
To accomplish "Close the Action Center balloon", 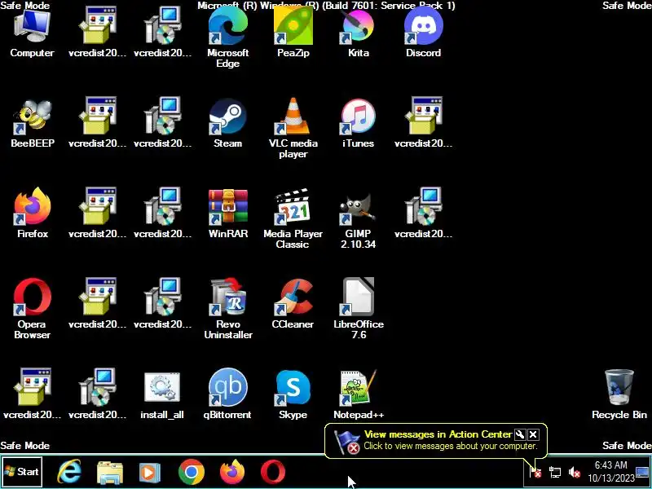I will click(533, 435).
